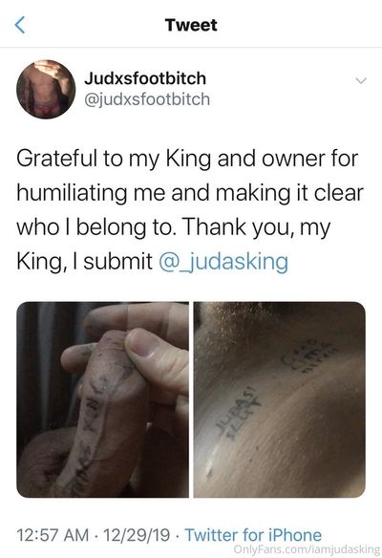This screenshot has width=382, height=558.
Task: Click the 12/29/19 date text
Action: 137,535
